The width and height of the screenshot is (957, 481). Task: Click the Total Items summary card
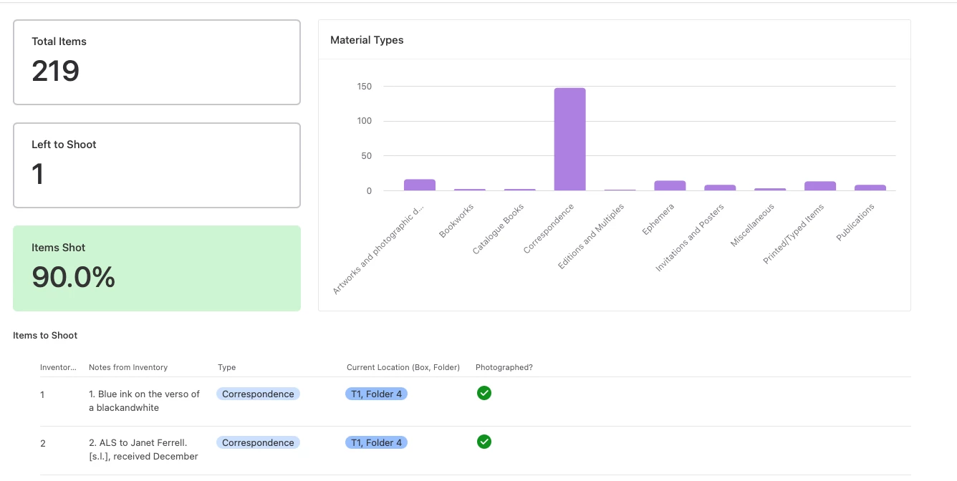pyautogui.click(x=157, y=62)
